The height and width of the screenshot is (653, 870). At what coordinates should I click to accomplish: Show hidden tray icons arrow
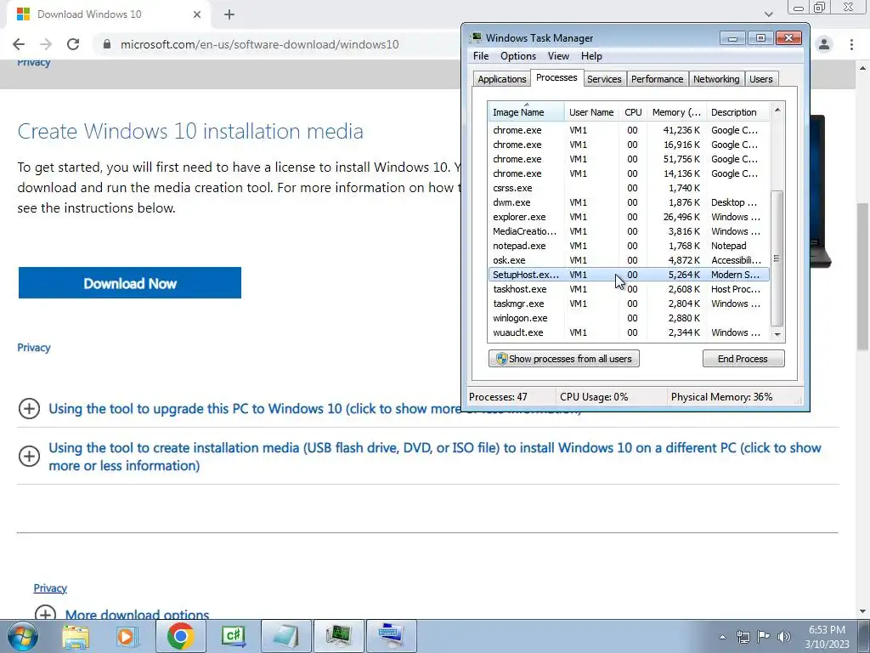coord(722,637)
